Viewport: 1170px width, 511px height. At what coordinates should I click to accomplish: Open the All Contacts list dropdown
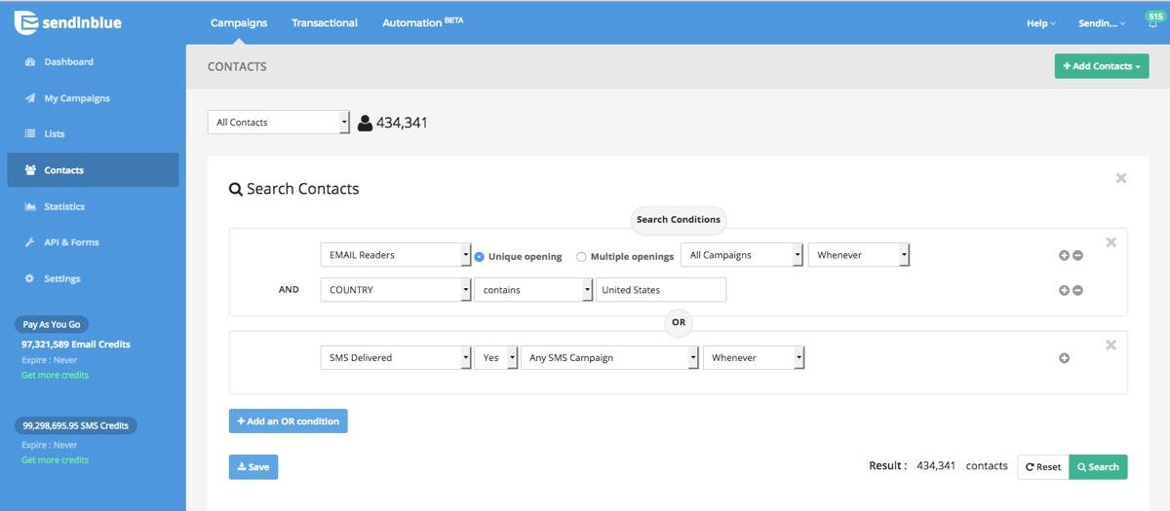tap(279, 123)
